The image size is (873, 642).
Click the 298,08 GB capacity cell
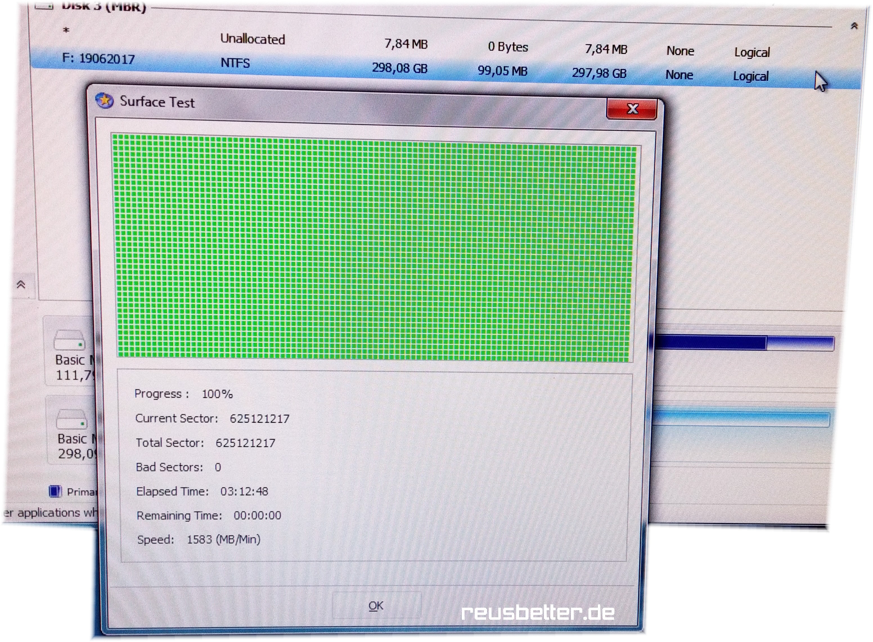click(x=400, y=68)
